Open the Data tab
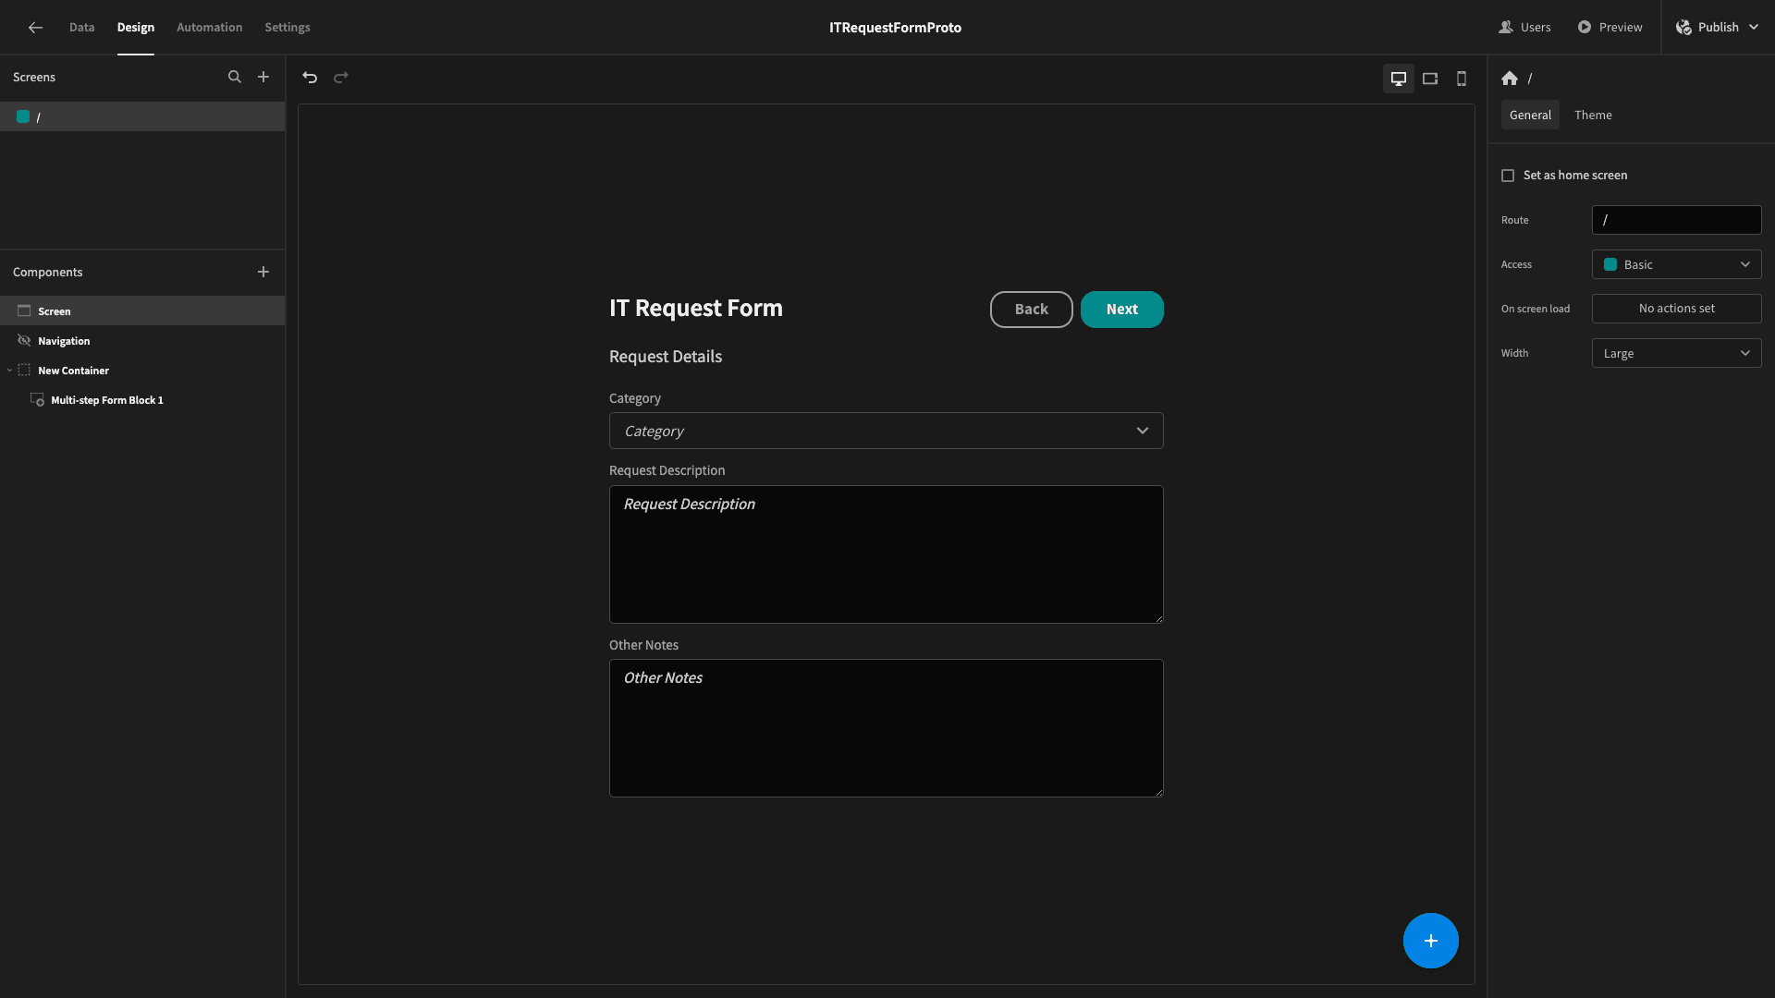The width and height of the screenshot is (1775, 998). tap(81, 28)
